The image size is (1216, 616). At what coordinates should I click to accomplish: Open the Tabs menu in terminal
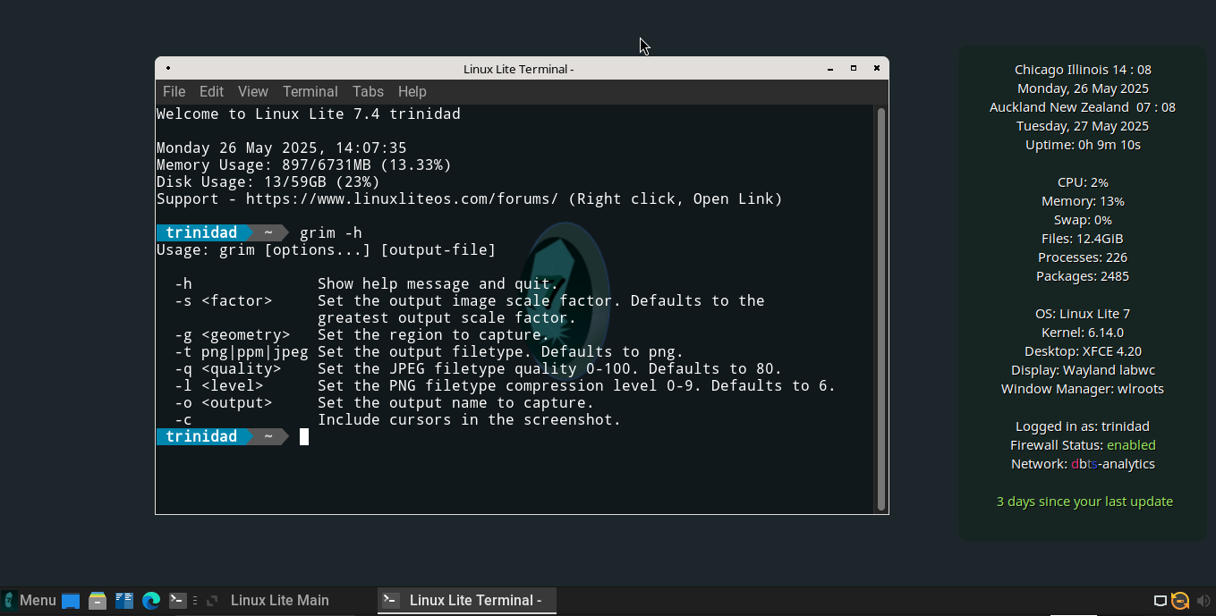click(368, 91)
